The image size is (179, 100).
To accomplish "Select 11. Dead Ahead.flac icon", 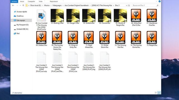I will click(x=89, y=37).
